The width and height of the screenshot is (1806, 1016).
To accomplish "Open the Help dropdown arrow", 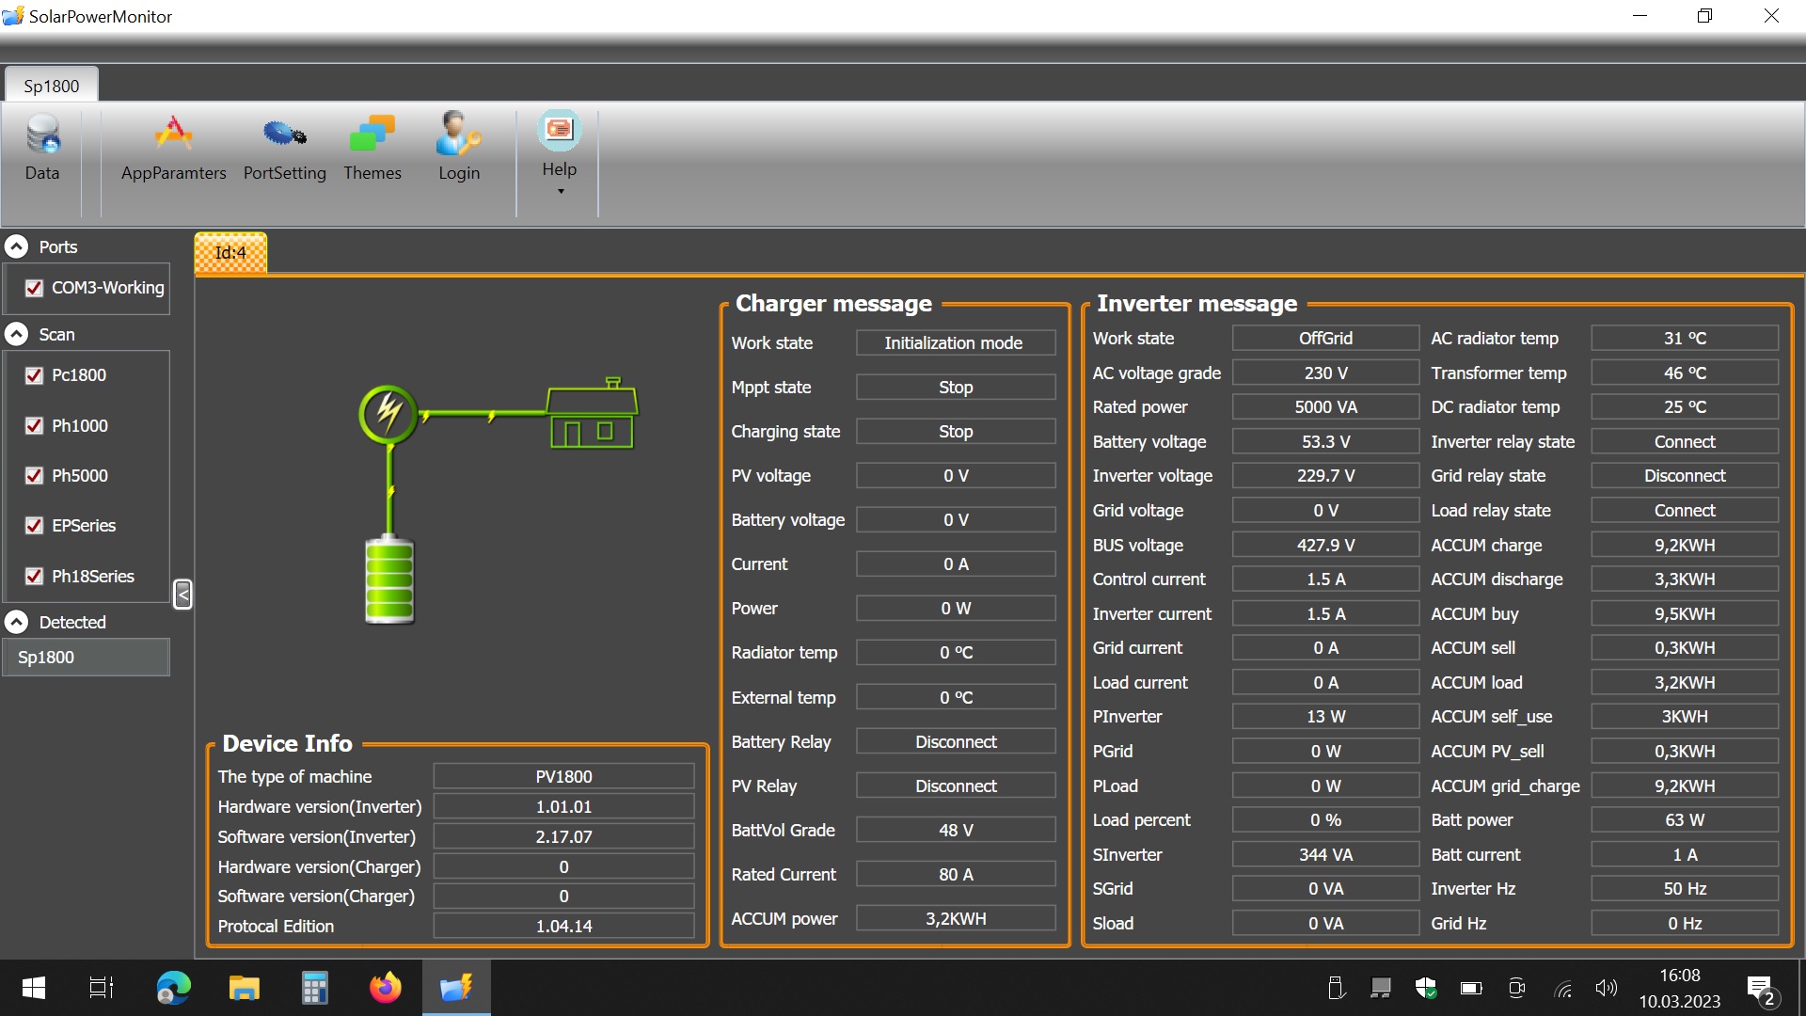I will click(561, 192).
